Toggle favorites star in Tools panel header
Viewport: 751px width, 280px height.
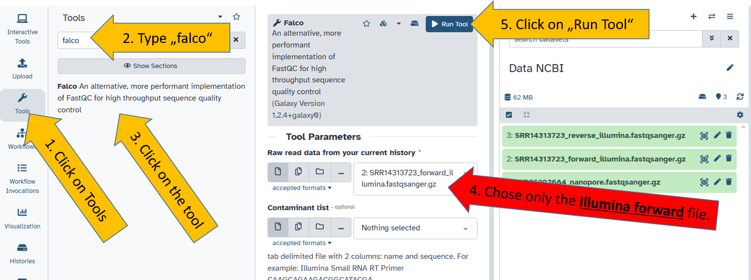coord(236,17)
